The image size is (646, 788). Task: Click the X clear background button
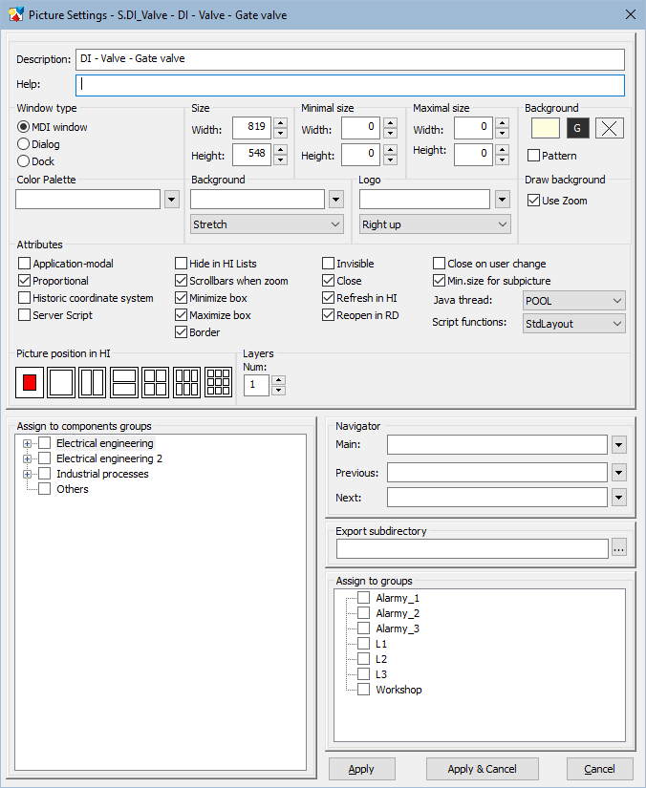click(x=610, y=128)
